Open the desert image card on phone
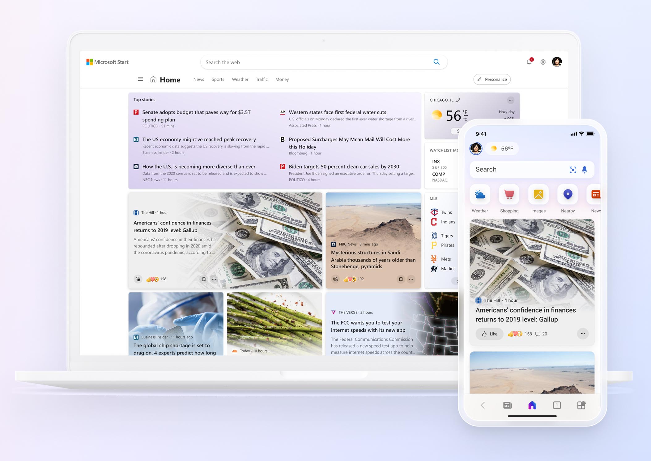Screen dimensions: 651x461 (x=532, y=372)
